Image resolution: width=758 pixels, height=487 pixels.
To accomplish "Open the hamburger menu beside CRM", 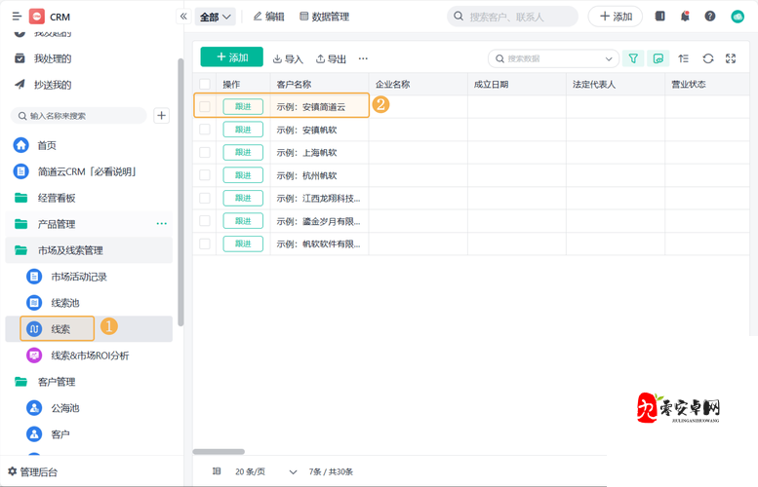I will point(17,17).
